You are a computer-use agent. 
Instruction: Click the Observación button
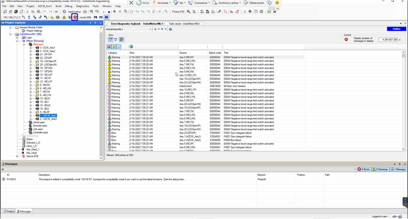pyautogui.click(x=254, y=3)
